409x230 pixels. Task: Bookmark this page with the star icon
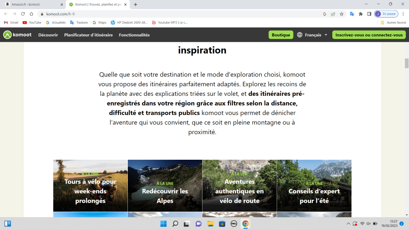pyautogui.click(x=341, y=14)
